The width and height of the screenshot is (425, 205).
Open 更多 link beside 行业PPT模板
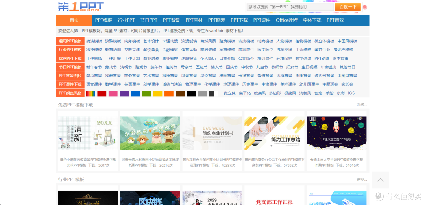click(362, 179)
